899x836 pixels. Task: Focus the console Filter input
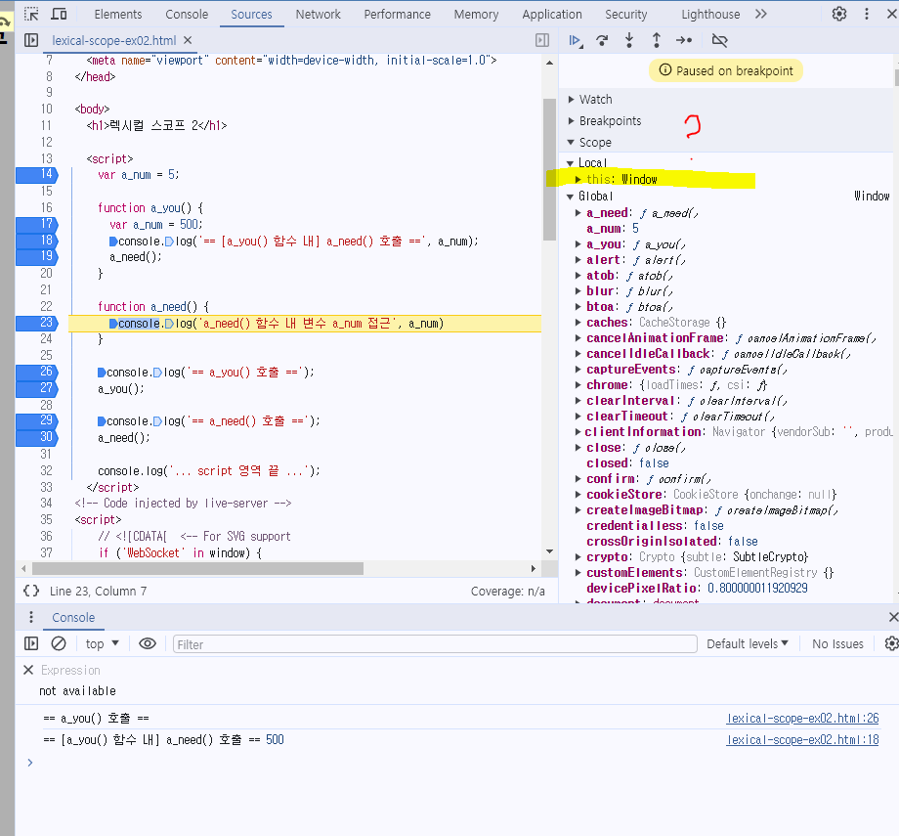[435, 643]
